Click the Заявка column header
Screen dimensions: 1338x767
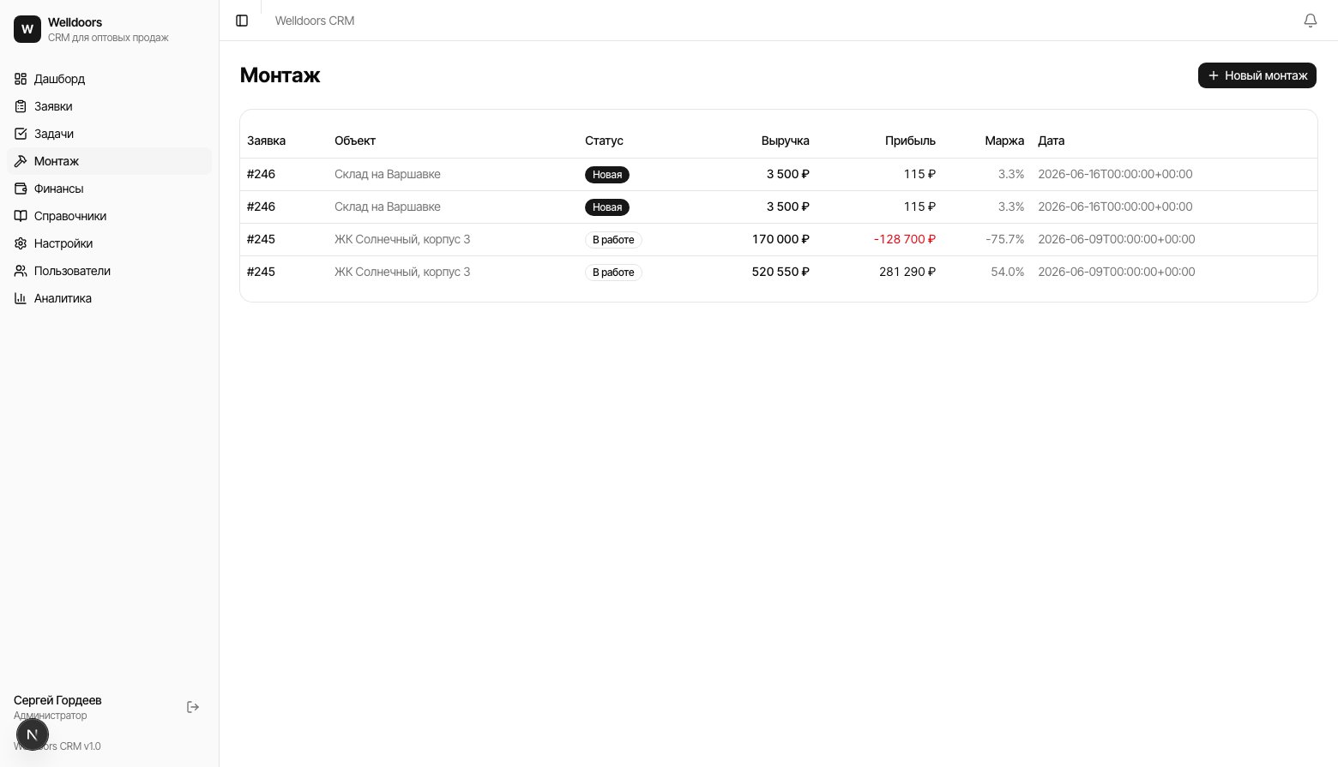tap(266, 141)
